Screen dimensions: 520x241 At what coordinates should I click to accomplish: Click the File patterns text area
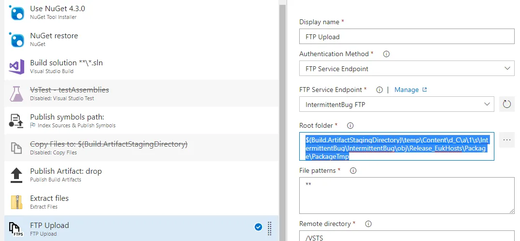coord(407,196)
